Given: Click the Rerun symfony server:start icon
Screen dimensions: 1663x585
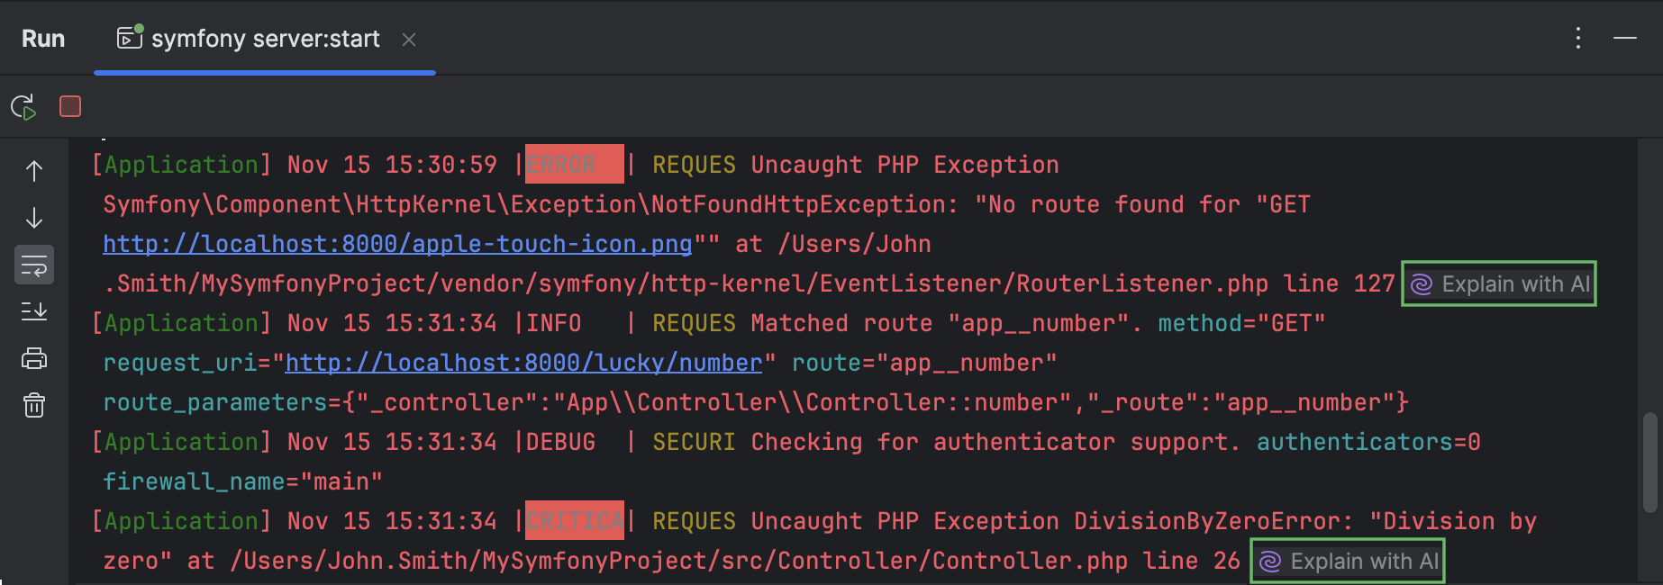Looking at the screenshot, I should (x=23, y=107).
